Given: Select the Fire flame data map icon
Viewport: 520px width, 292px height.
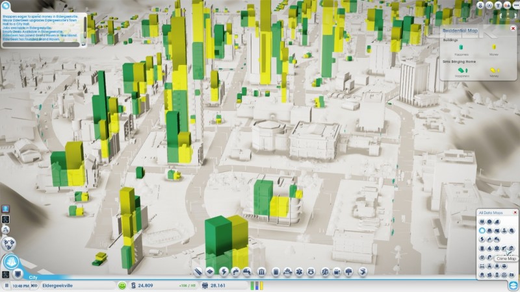Looking at the screenshot, I should (489, 249).
